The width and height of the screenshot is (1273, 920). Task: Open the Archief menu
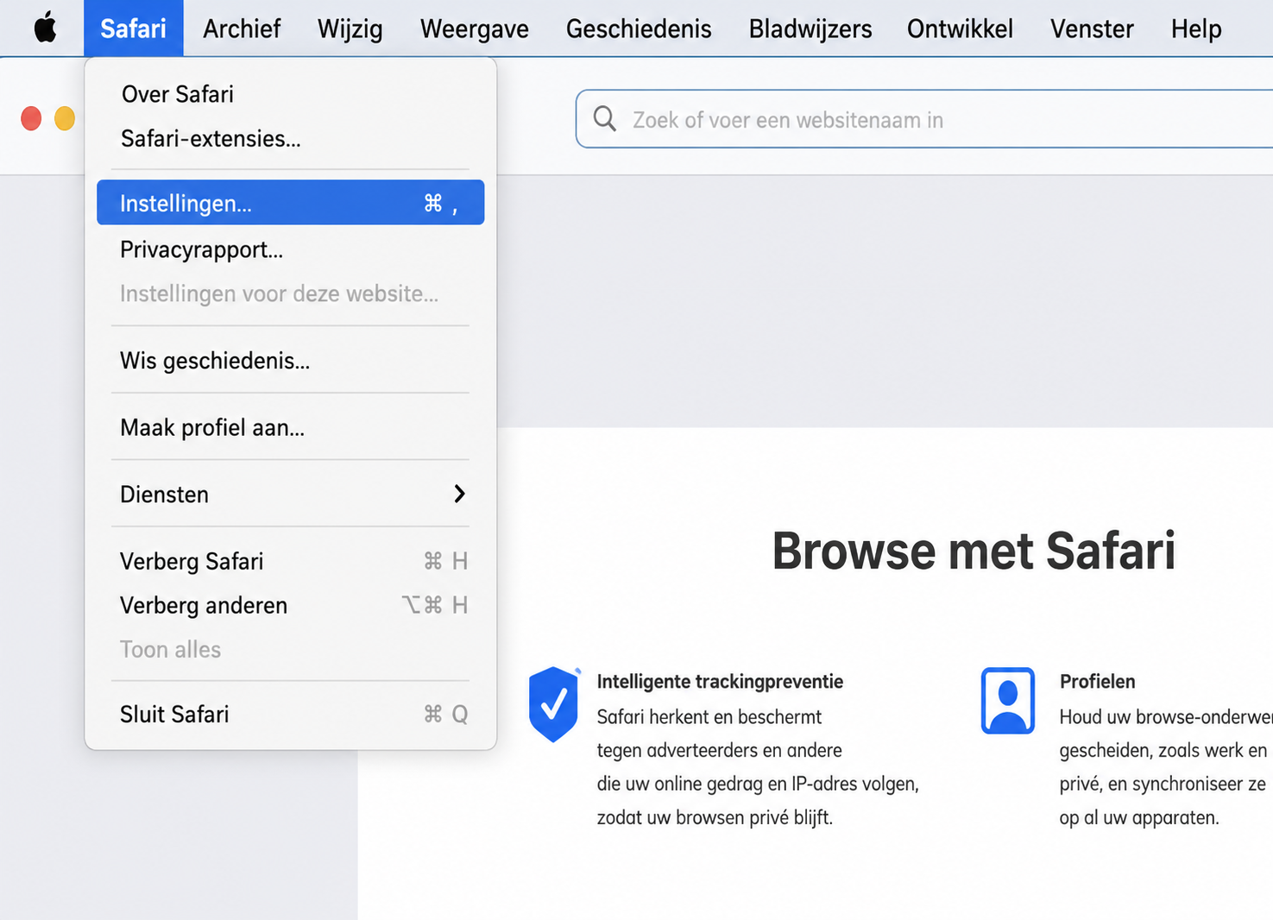[242, 28]
